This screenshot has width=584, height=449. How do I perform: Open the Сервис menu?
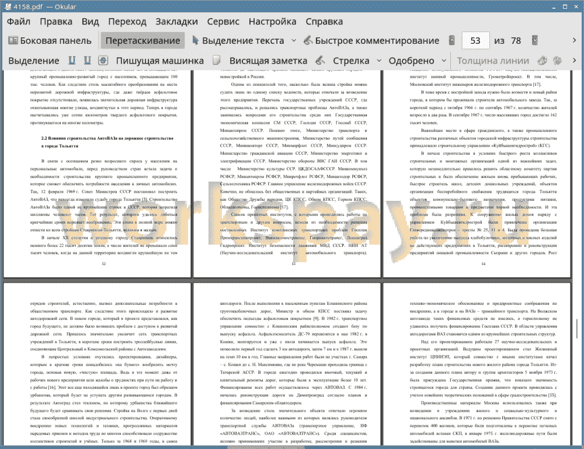point(223,22)
